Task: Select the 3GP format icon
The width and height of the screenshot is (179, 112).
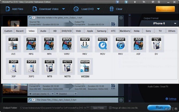Action: pos(14,66)
